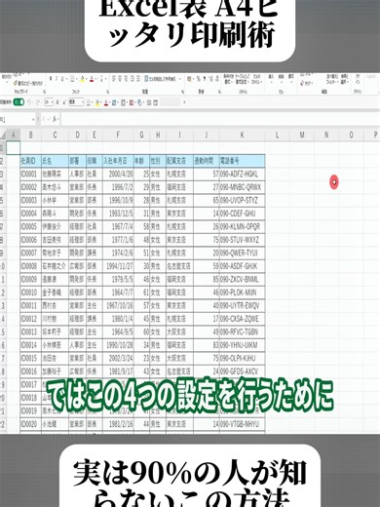The width and height of the screenshot is (380, 507).
Task: Apply Comma Style from the number group
Action: 205,78
